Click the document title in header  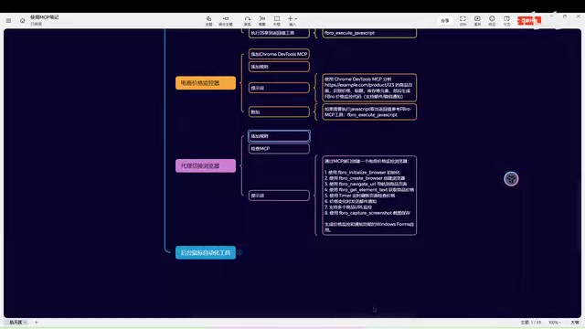[45, 17]
